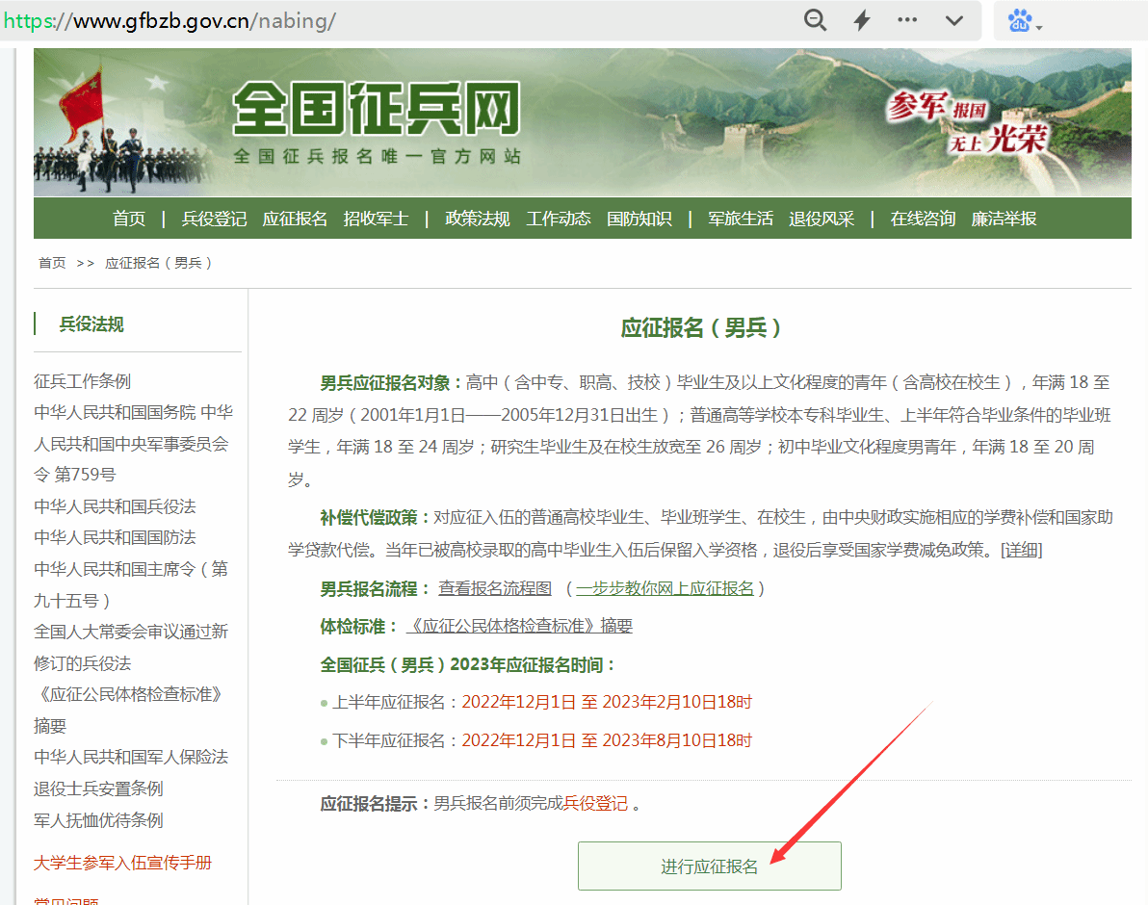Open the three-dot more options menu

907,20
